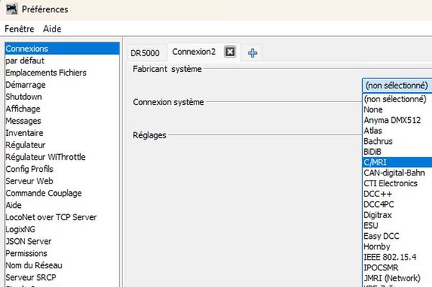Open Affichage preferences
Image resolution: width=432 pixels, height=287 pixels.
(62, 109)
